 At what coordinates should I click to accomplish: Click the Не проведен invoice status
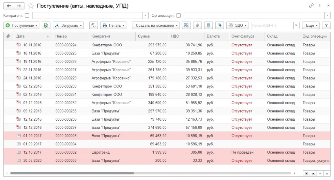(x=242, y=152)
